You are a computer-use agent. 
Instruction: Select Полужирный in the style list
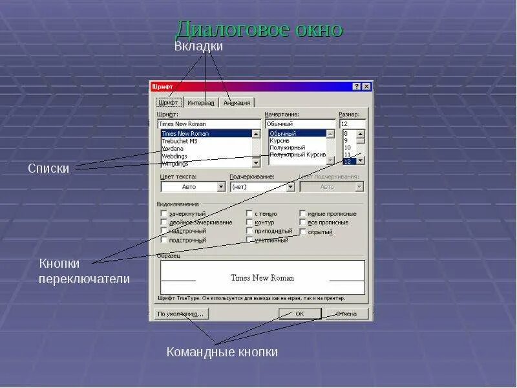click(x=298, y=147)
